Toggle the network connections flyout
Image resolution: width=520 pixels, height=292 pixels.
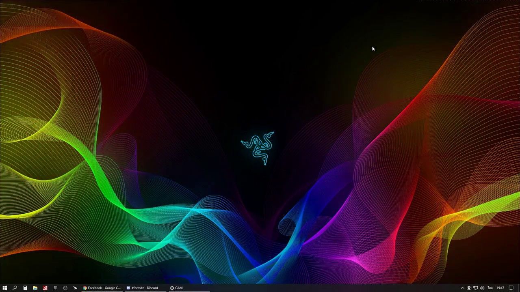pyautogui.click(x=476, y=288)
